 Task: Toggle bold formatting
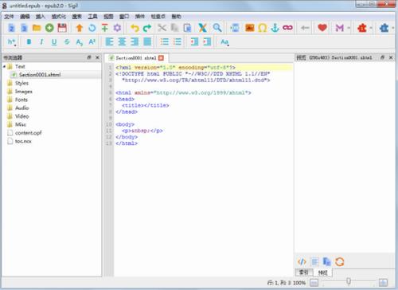coord(29,41)
